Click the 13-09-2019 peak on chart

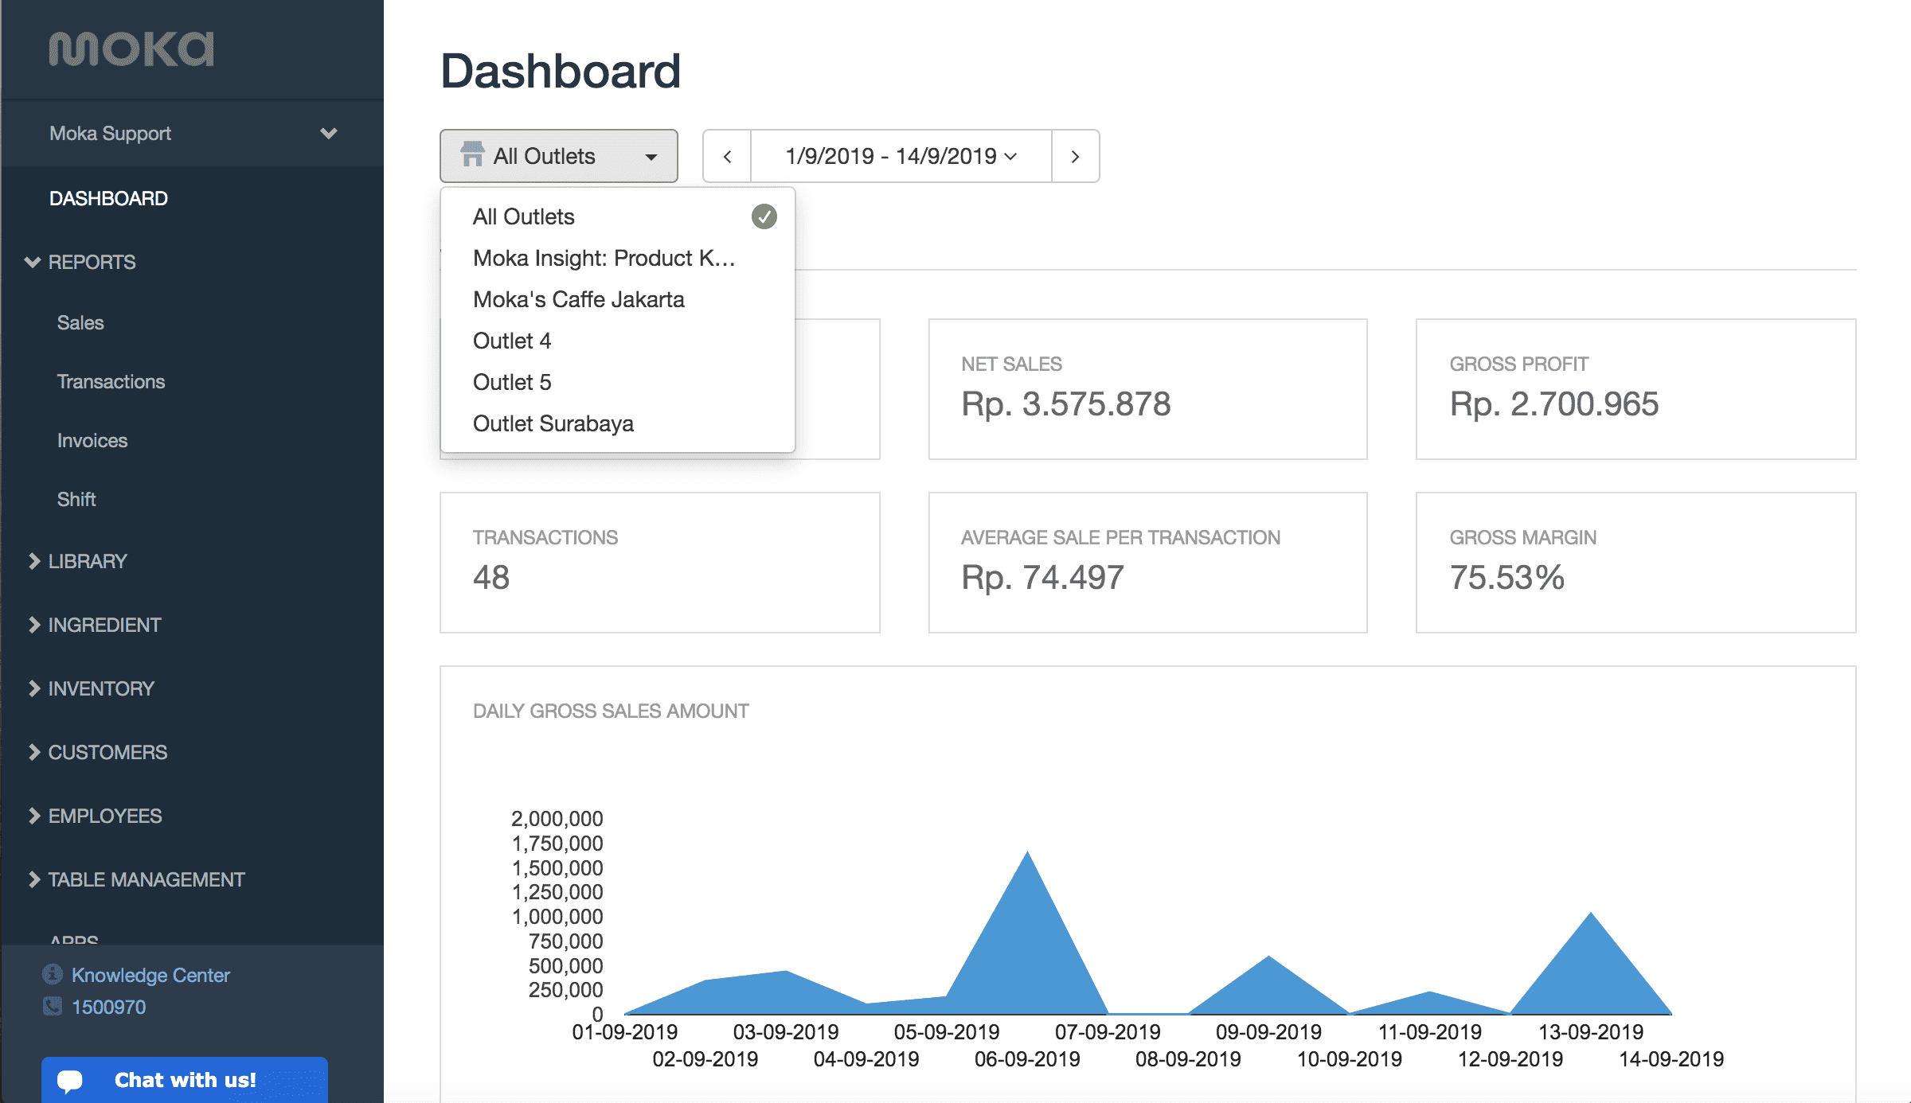click(1591, 914)
